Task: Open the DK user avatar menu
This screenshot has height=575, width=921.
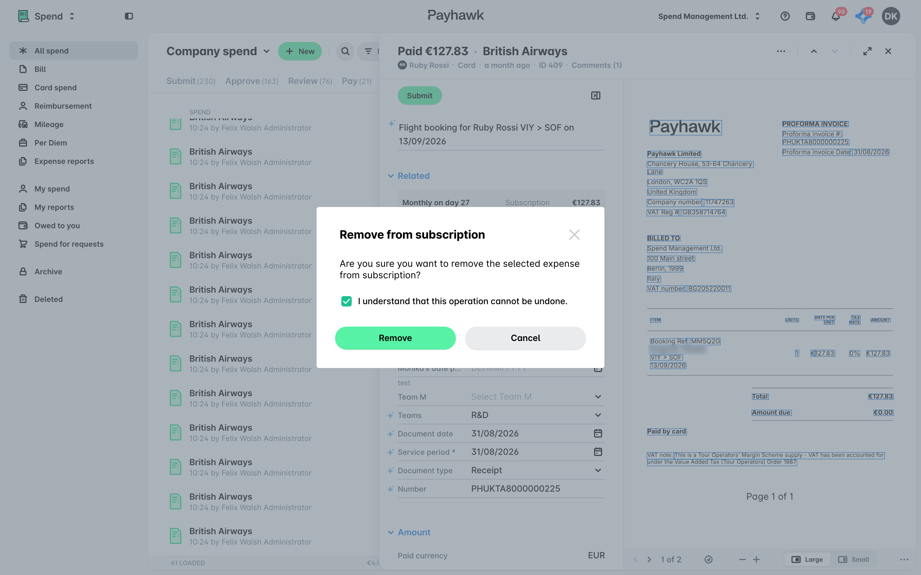Action: [890, 16]
